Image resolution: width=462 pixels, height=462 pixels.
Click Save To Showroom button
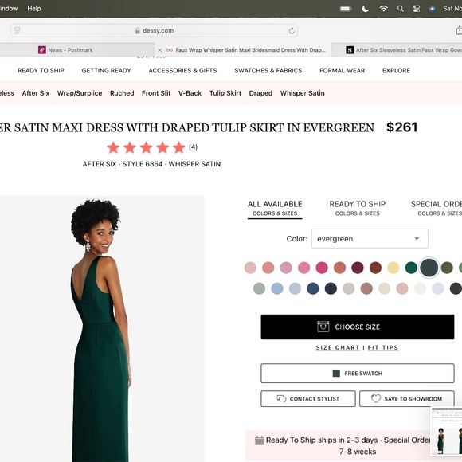tap(407, 399)
